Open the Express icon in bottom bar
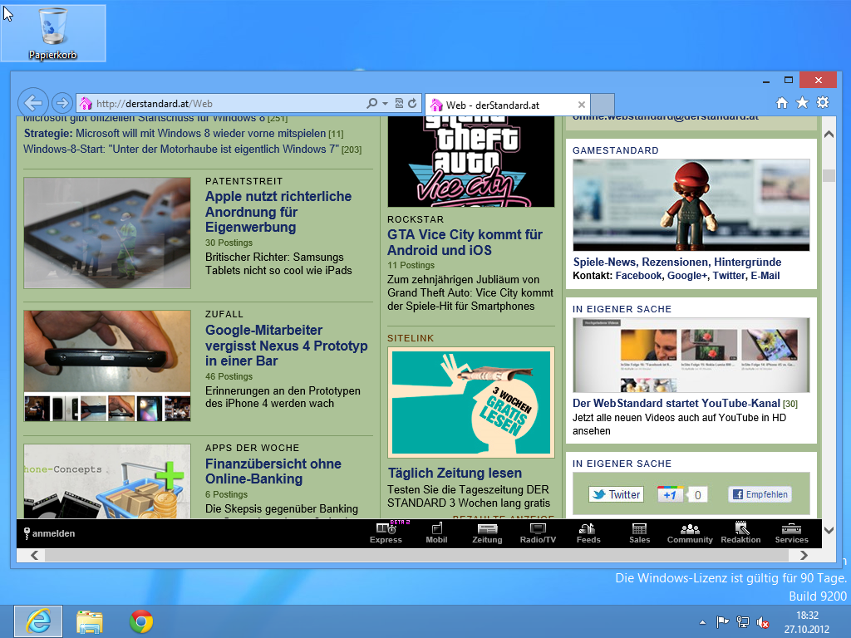 tap(386, 532)
